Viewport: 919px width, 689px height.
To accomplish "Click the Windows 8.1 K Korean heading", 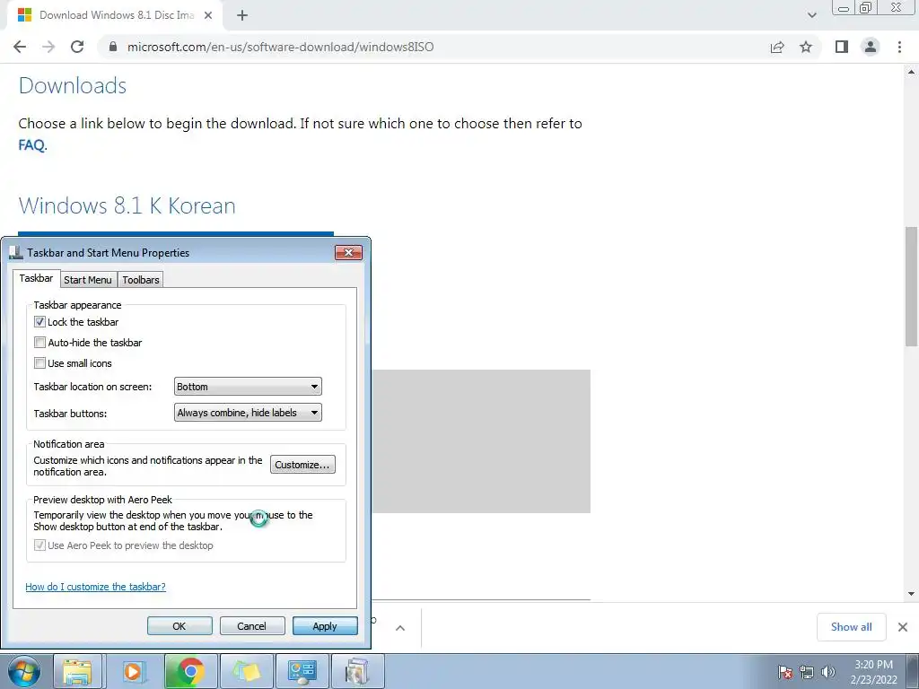I will click(127, 205).
